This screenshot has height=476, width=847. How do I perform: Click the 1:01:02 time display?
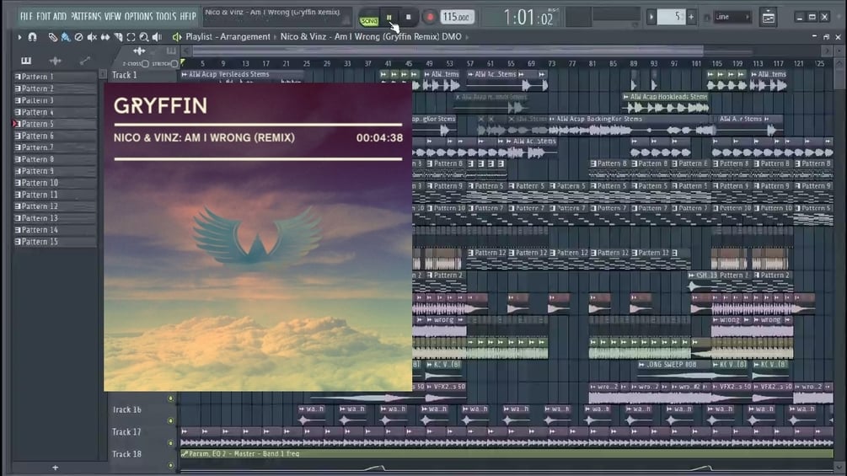pyautogui.click(x=528, y=17)
